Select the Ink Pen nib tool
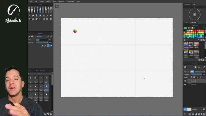 coord(37,10)
